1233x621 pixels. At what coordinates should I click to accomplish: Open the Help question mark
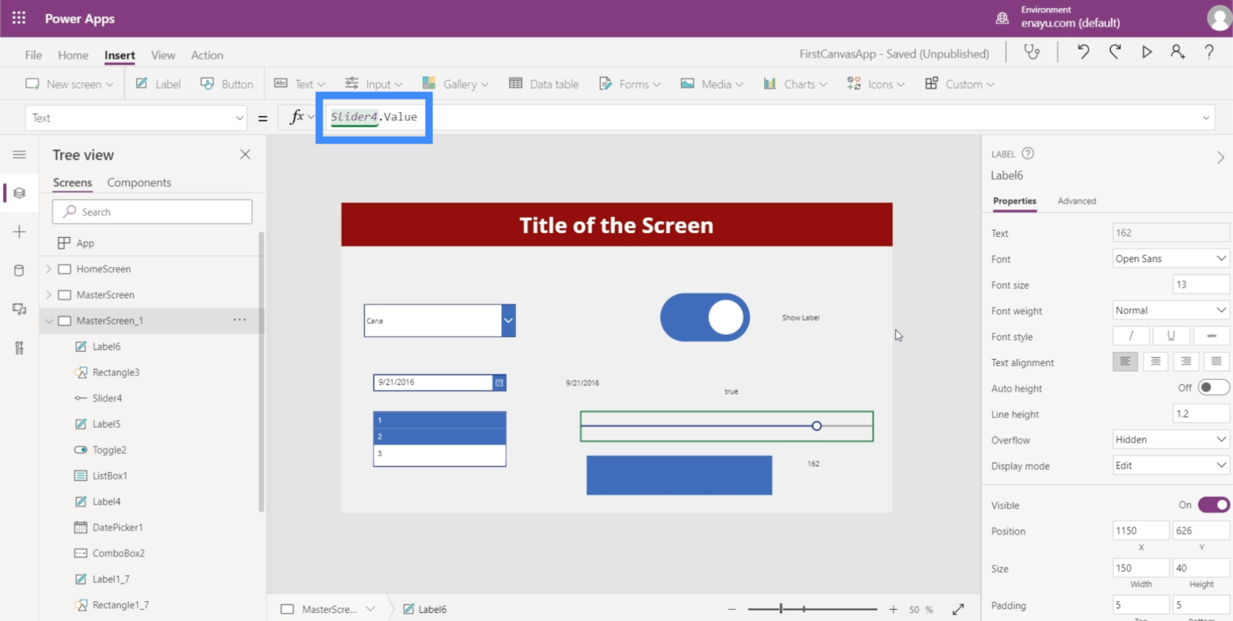coord(1209,52)
